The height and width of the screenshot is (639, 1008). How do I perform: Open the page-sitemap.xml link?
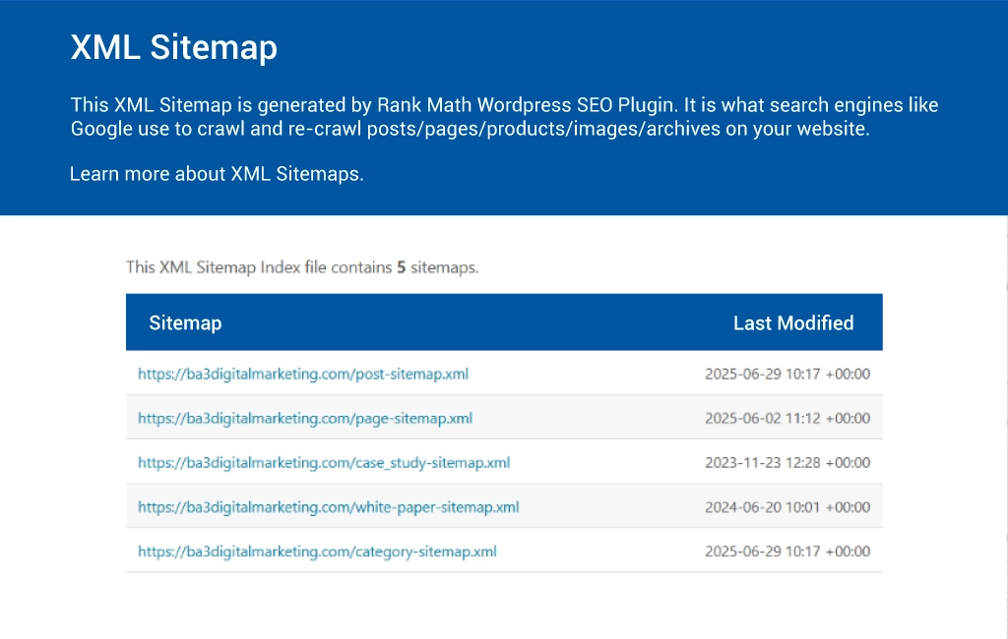306,418
